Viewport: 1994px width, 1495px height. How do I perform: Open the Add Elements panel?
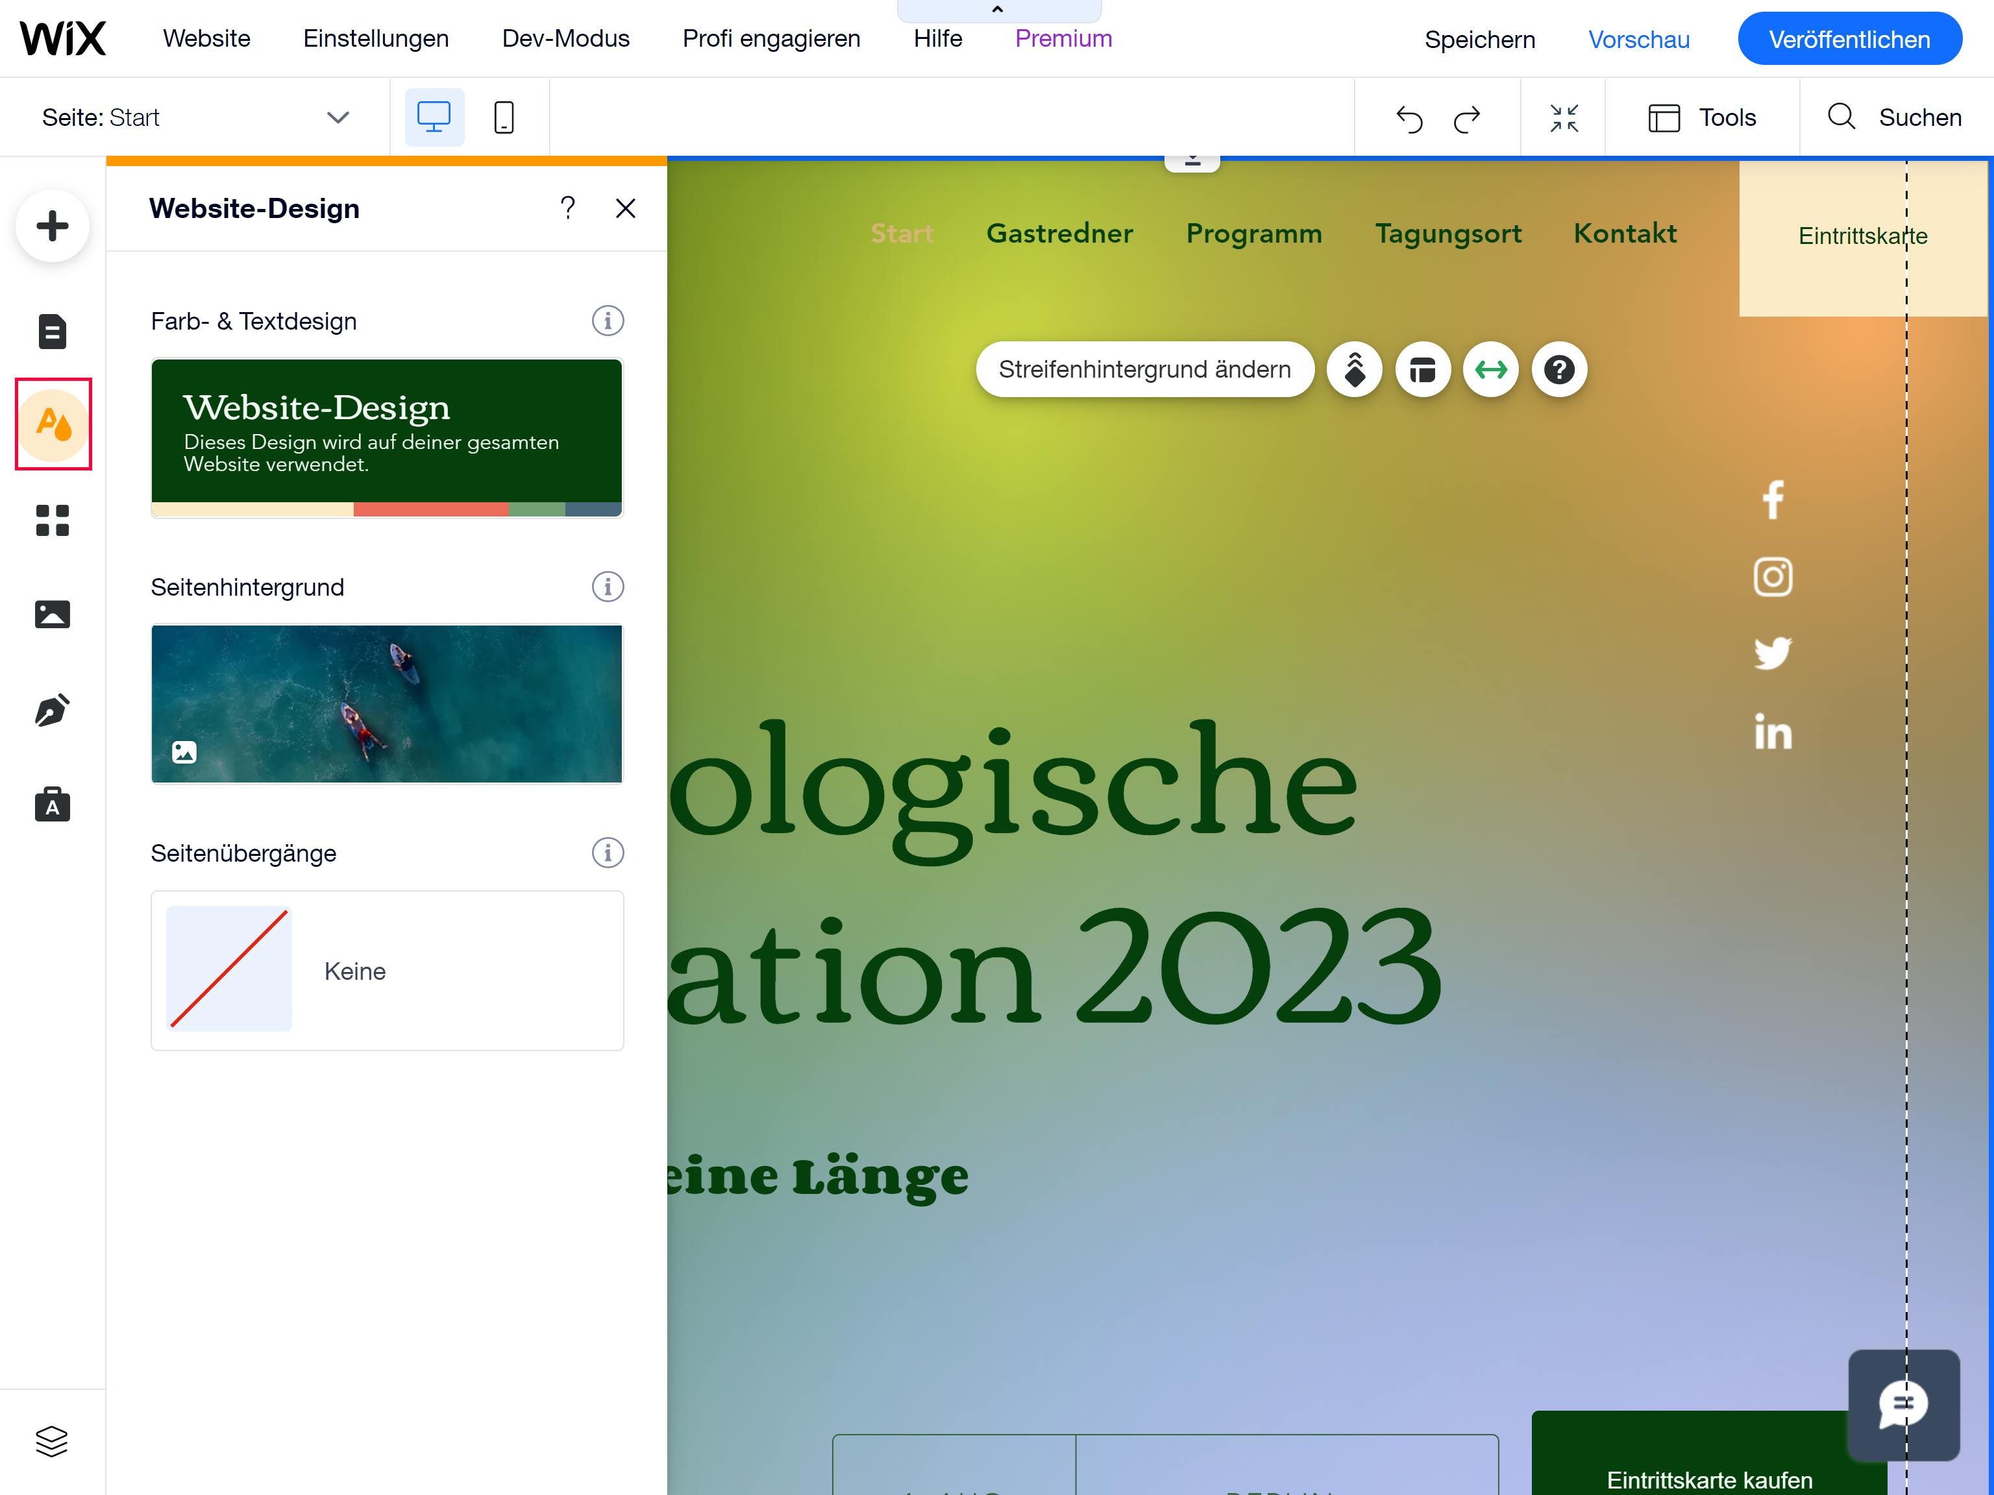click(53, 225)
